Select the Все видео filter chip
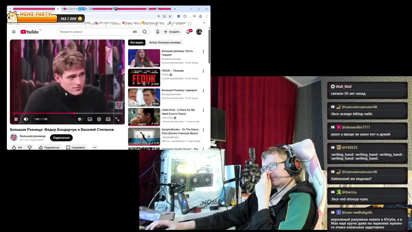This screenshot has height=232, width=412. pos(136,42)
